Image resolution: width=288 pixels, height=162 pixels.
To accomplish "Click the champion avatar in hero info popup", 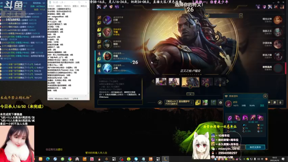I will pos(229,104).
